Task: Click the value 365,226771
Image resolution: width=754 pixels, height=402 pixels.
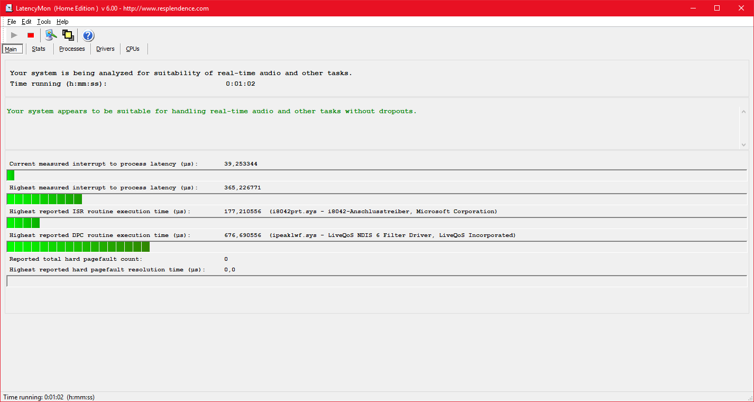Action: pos(243,188)
